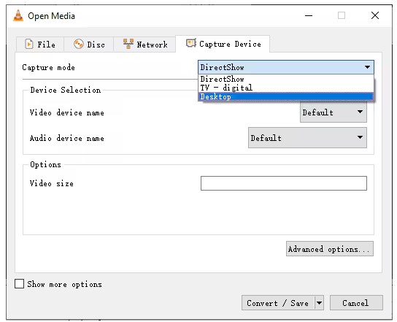The width and height of the screenshot is (397, 322).
Task: Switch to the Disc tab
Action: click(88, 45)
